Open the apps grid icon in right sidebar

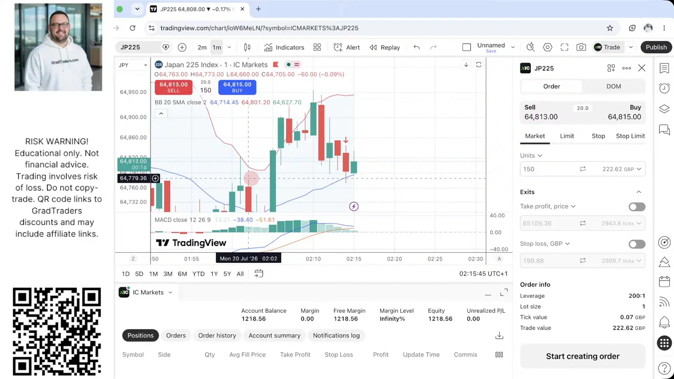[664, 343]
